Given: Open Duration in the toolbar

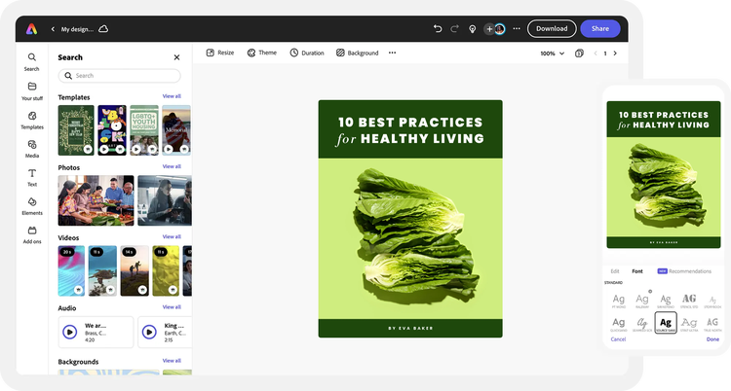Looking at the screenshot, I should 307,53.
